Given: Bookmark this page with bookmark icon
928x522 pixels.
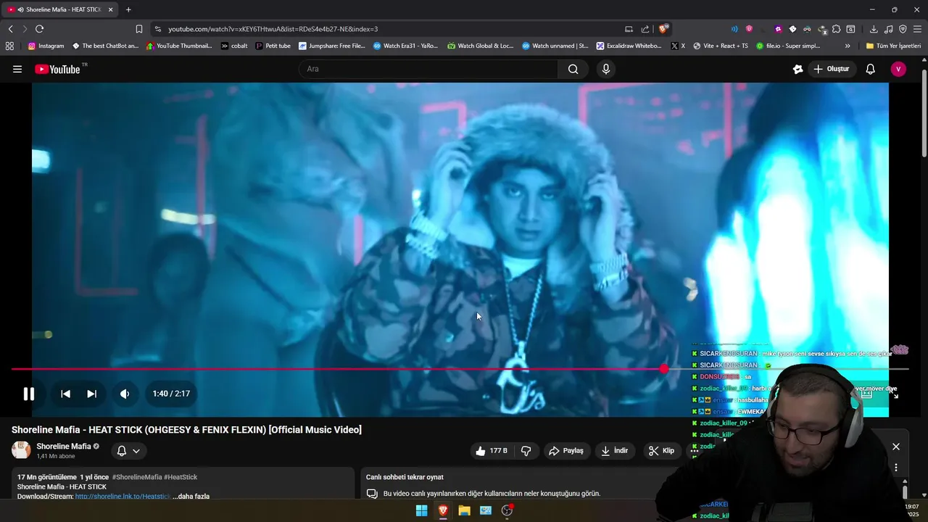Looking at the screenshot, I should pyautogui.click(x=139, y=29).
